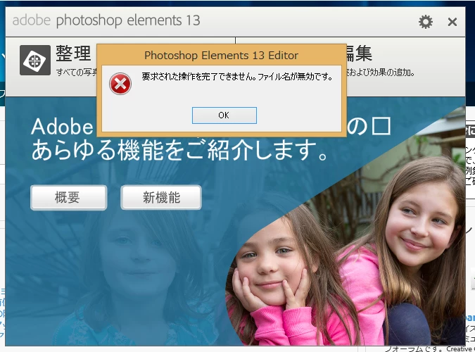The image size is (475, 352).
Task: Select the 整理 organizer heading text
Action: [73, 54]
